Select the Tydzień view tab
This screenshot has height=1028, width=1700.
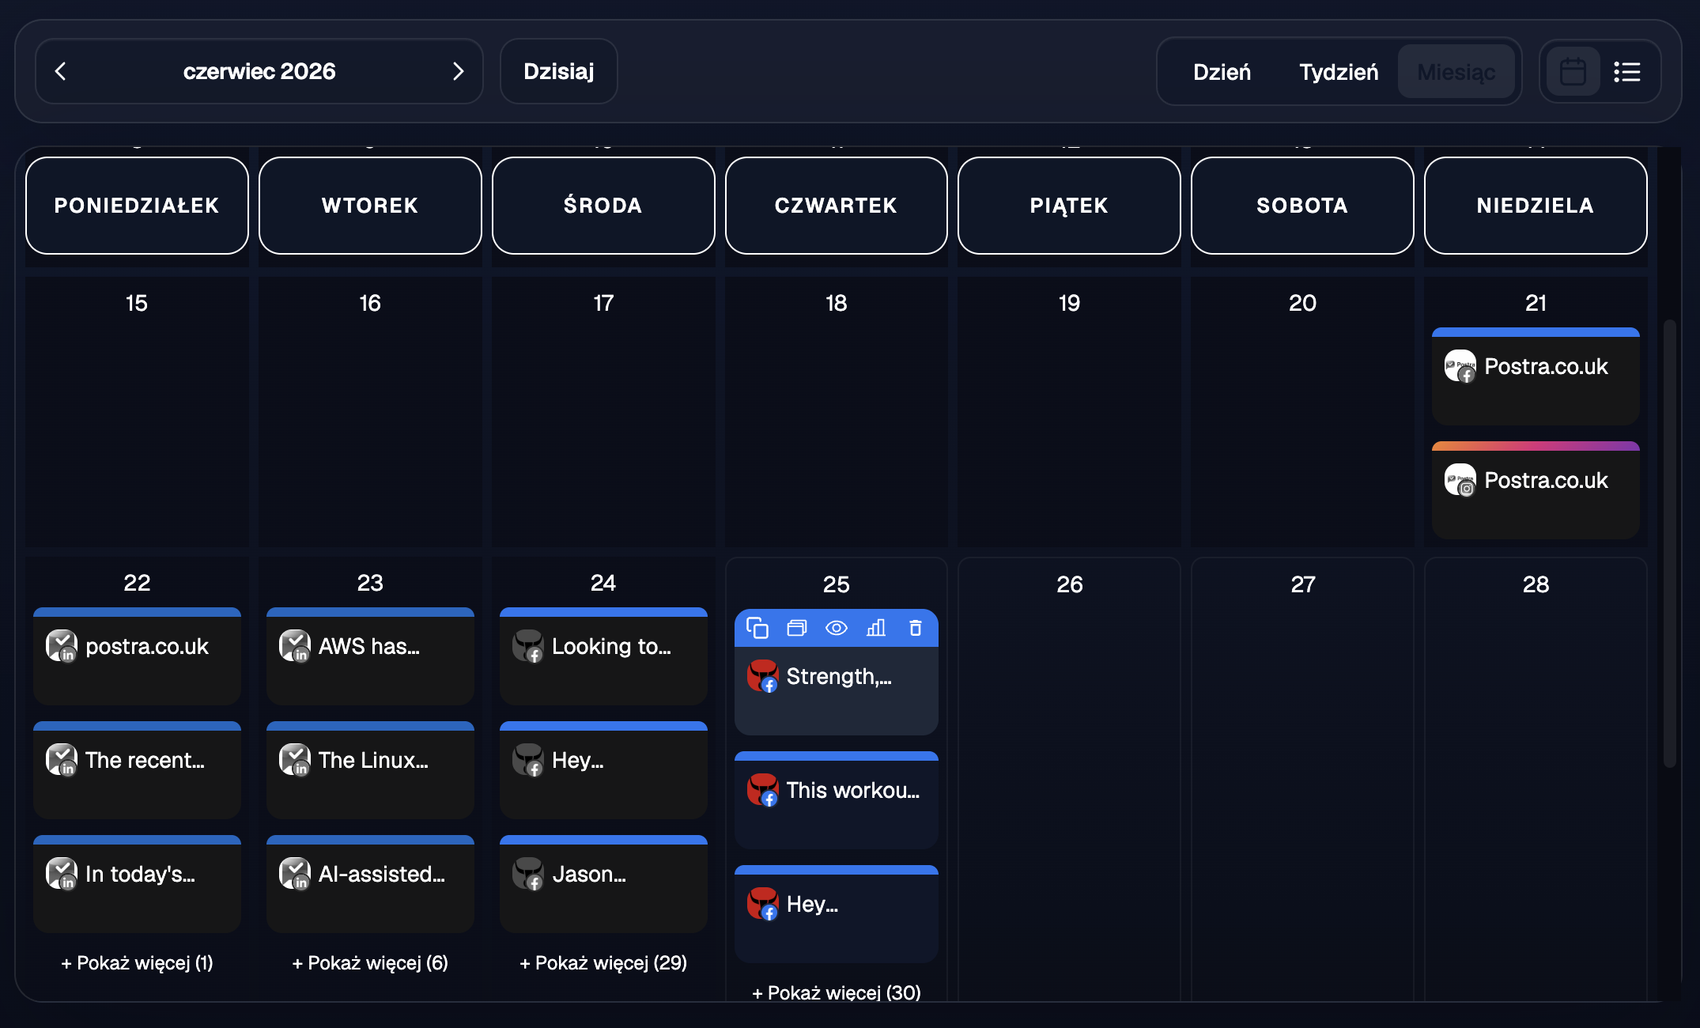tap(1339, 72)
